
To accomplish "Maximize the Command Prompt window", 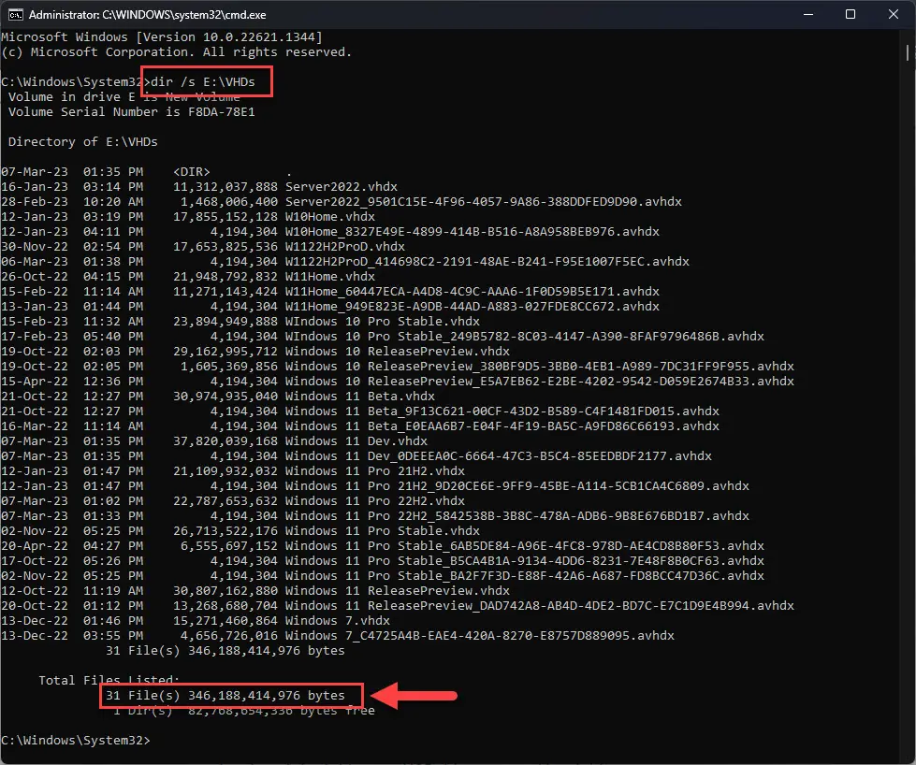I will pyautogui.click(x=851, y=15).
